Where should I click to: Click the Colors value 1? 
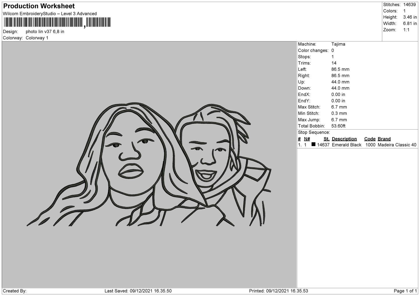tap(404, 11)
